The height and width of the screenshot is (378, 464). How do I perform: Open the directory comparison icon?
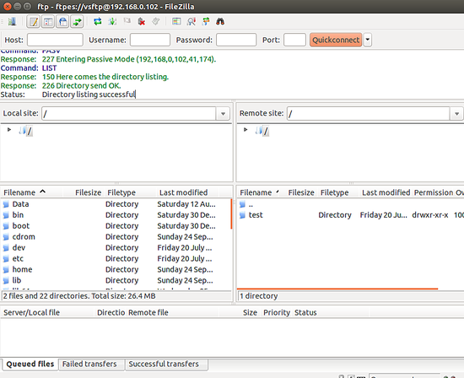[x=176, y=22]
